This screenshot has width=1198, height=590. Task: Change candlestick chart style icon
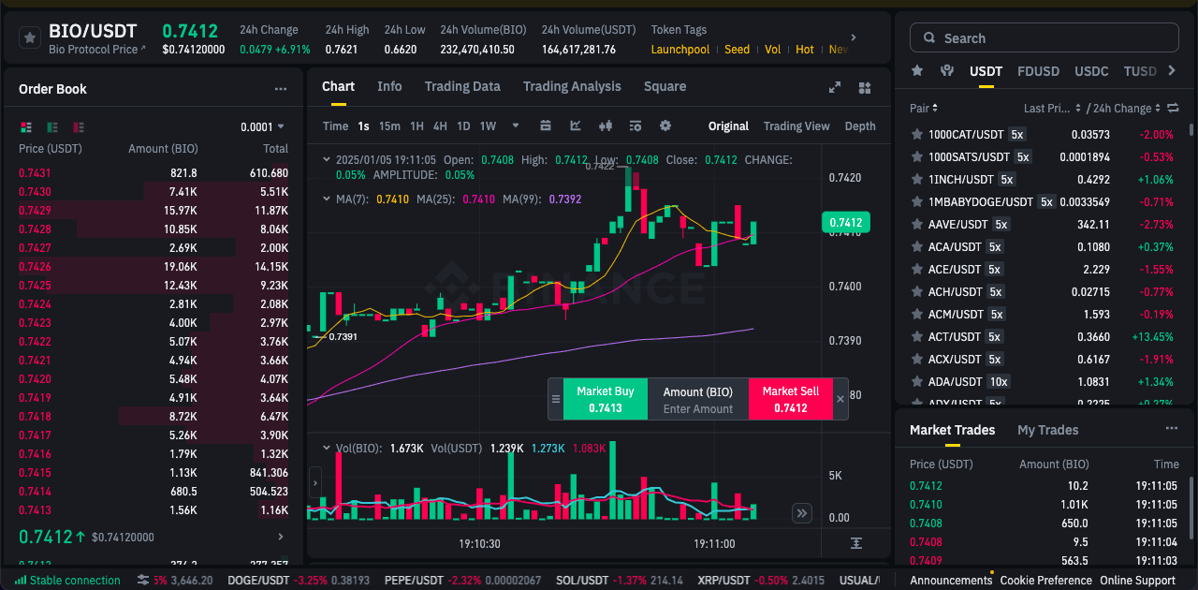click(605, 125)
